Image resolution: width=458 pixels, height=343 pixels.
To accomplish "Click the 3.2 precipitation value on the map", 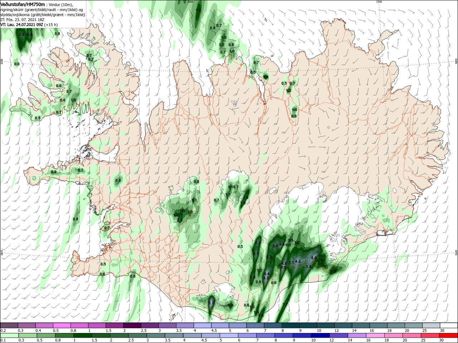I will [258, 243].
